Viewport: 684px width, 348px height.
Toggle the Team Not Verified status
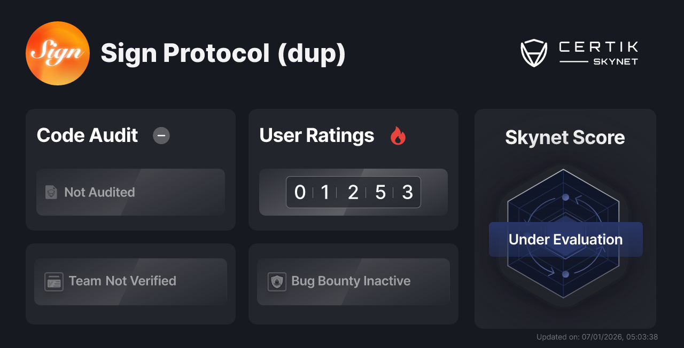tap(130, 281)
